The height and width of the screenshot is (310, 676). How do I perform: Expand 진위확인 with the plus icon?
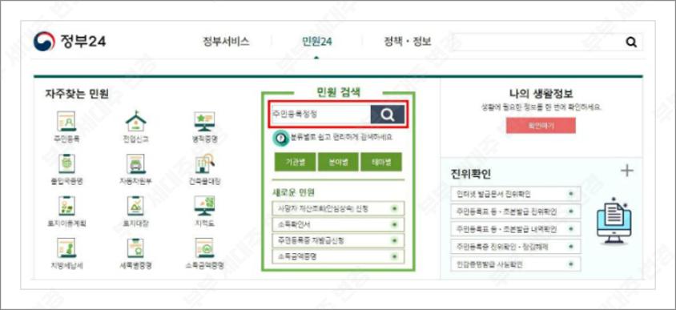coord(627,171)
